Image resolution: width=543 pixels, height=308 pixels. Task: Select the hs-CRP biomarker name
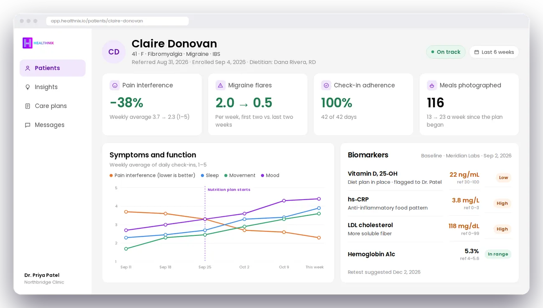tap(358, 199)
